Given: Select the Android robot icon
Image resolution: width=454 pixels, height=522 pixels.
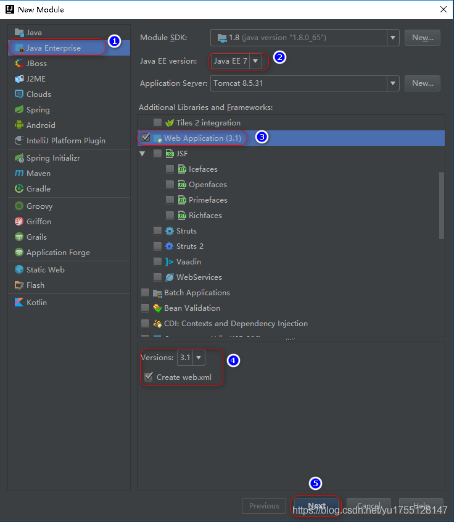Looking at the screenshot, I should click(x=20, y=125).
